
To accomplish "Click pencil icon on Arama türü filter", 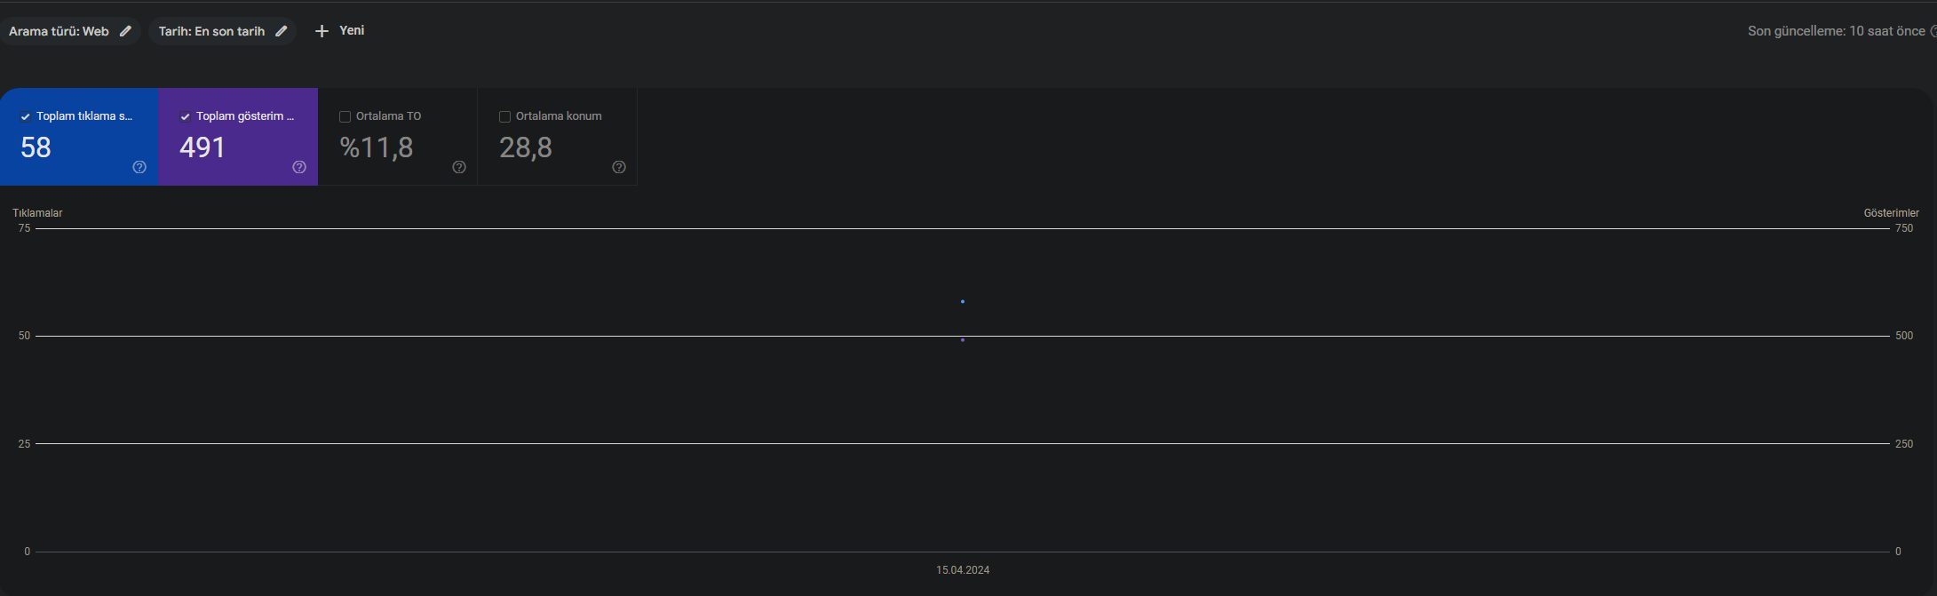I will coord(125,31).
